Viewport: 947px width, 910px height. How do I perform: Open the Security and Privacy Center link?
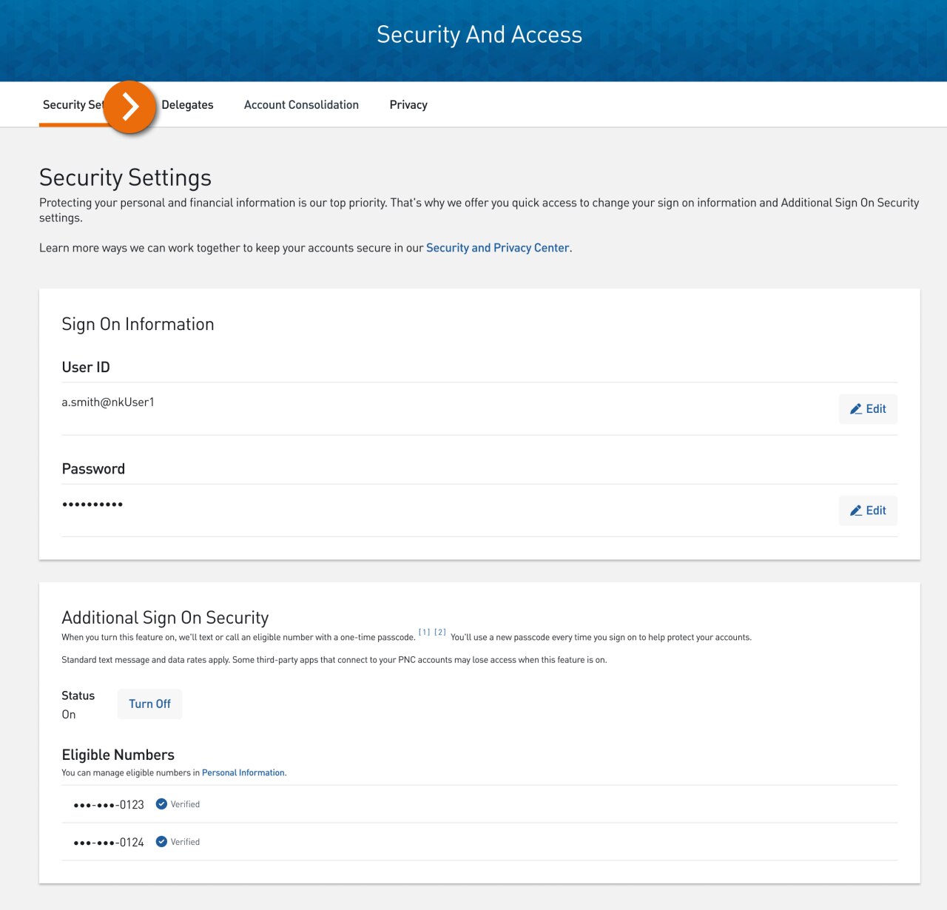click(497, 247)
